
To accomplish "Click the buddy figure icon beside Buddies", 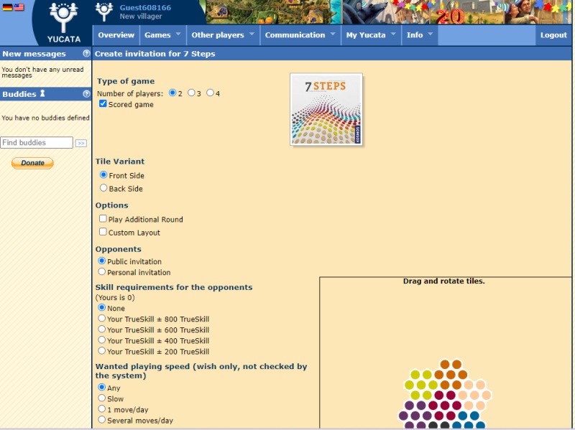I will [x=42, y=93].
